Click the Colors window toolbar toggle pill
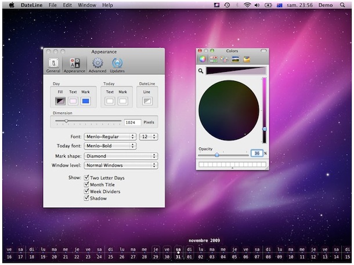 (263, 51)
